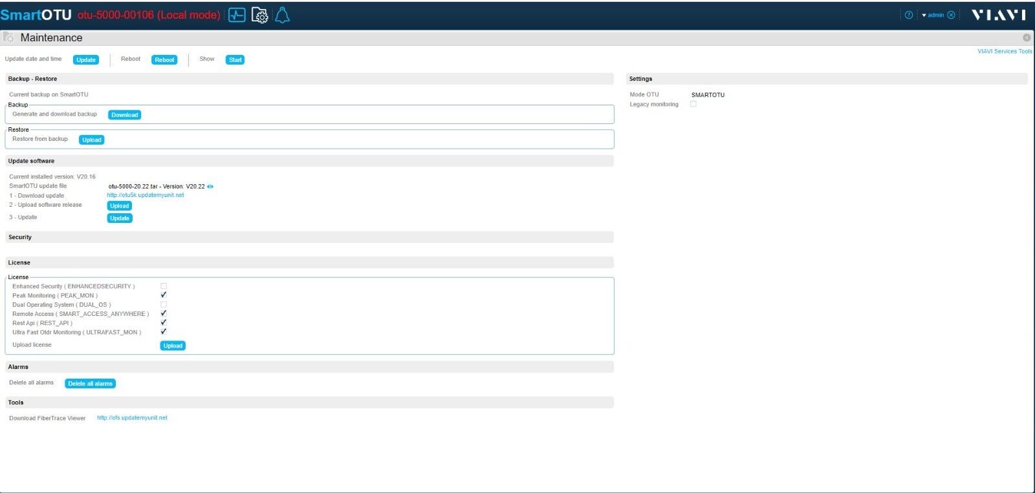Click Download to generate backup
This screenshot has width=1035, height=493.
point(124,115)
